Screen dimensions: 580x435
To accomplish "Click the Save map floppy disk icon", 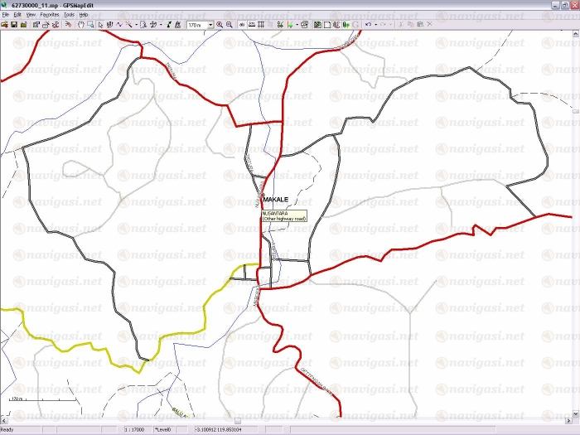I will (x=14, y=25).
